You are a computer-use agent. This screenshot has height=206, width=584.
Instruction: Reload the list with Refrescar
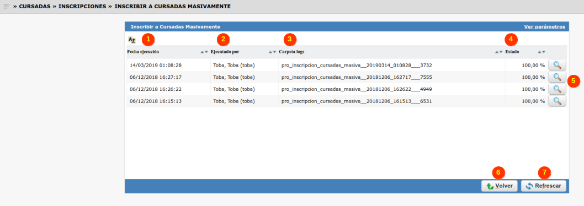(x=543, y=186)
